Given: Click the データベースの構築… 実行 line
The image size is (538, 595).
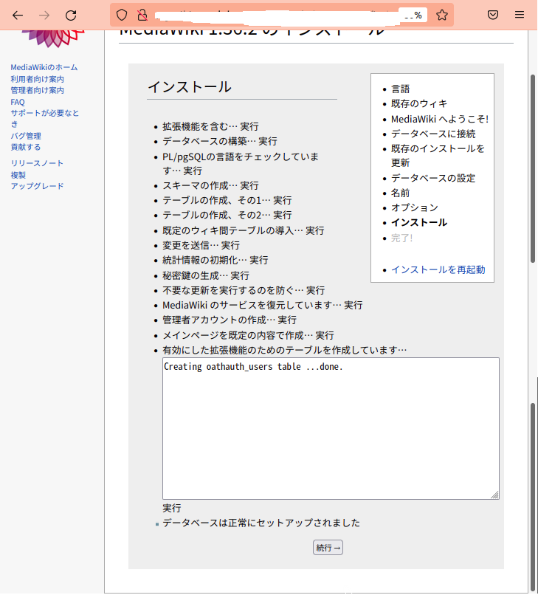Looking at the screenshot, I should click(220, 141).
